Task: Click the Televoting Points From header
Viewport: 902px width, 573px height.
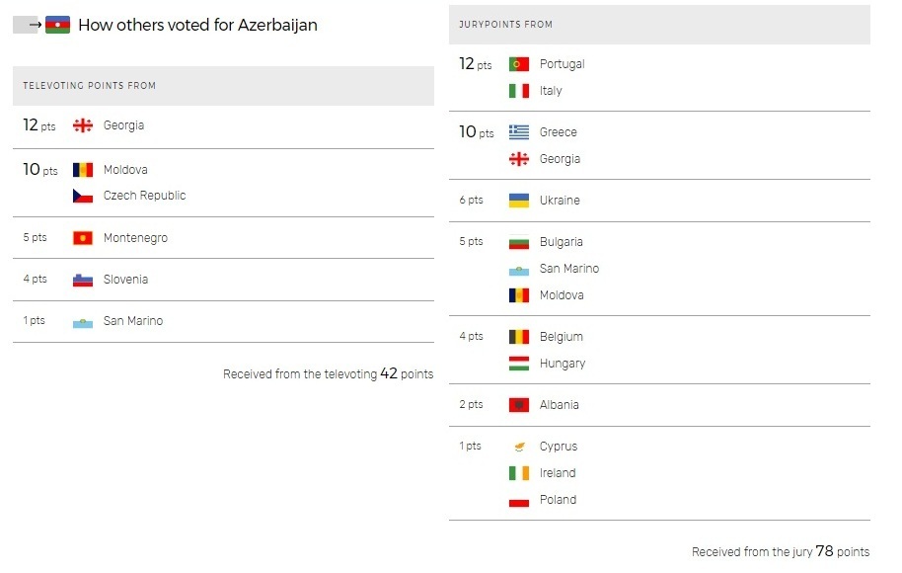Action: pyautogui.click(x=223, y=86)
